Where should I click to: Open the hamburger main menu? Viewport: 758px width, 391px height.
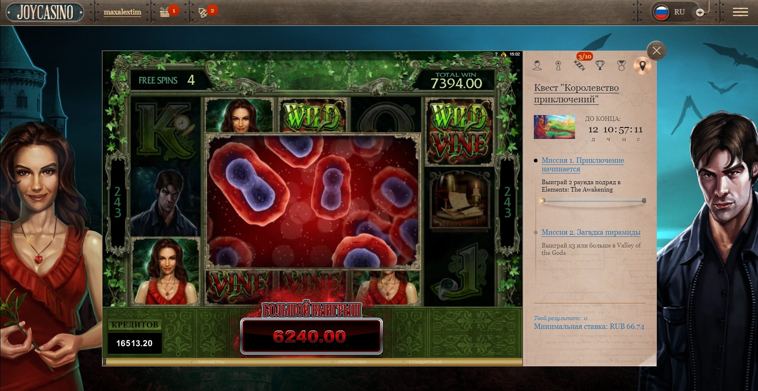740,12
